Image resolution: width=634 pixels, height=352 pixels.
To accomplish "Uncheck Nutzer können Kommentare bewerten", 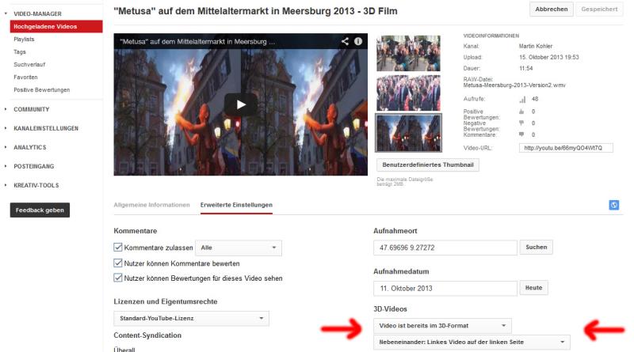I will 119,263.
